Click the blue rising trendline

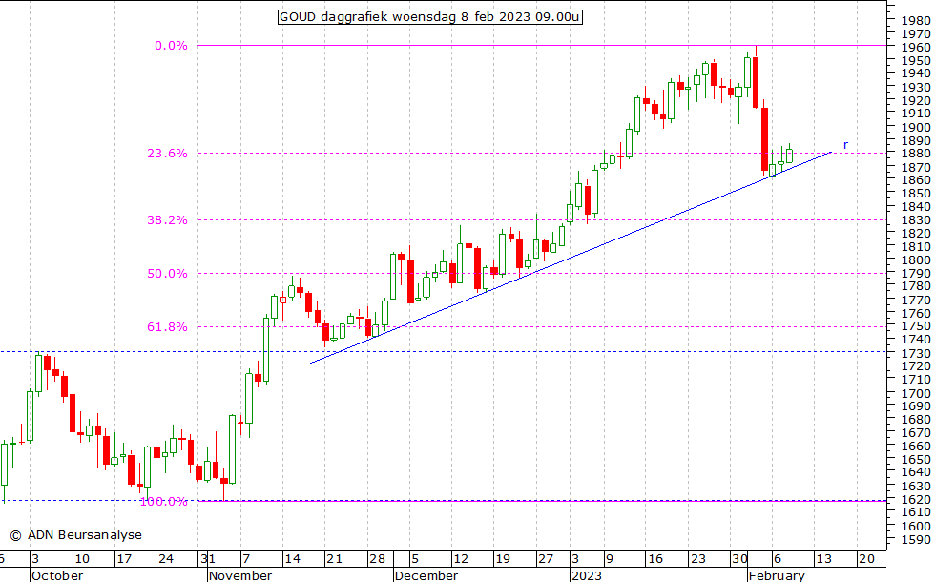[x=570, y=258]
